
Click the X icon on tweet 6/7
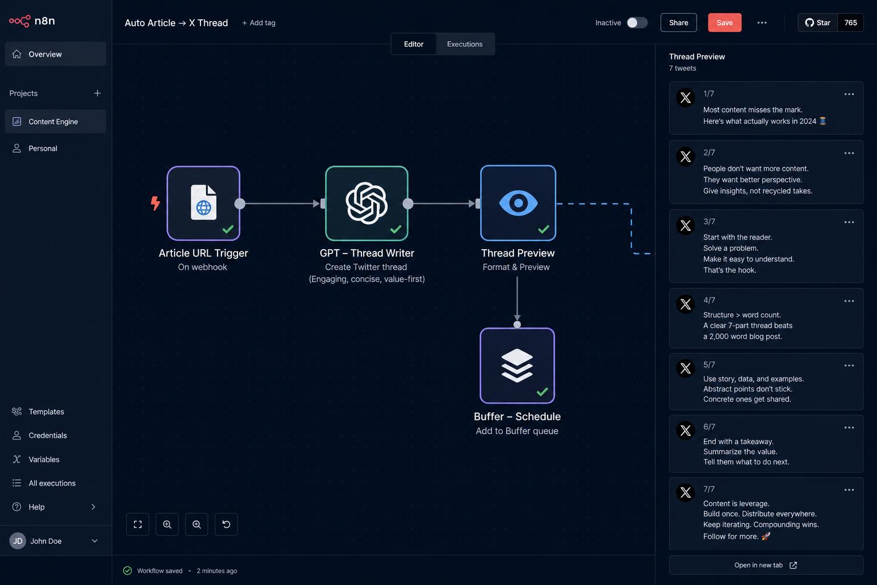coord(686,431)
